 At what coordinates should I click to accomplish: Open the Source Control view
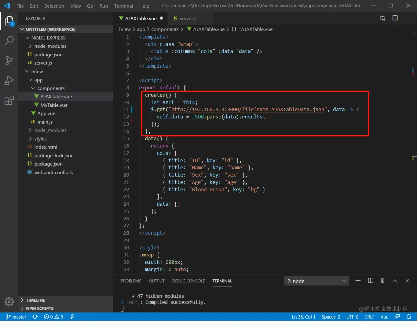[x=9, y=60]
